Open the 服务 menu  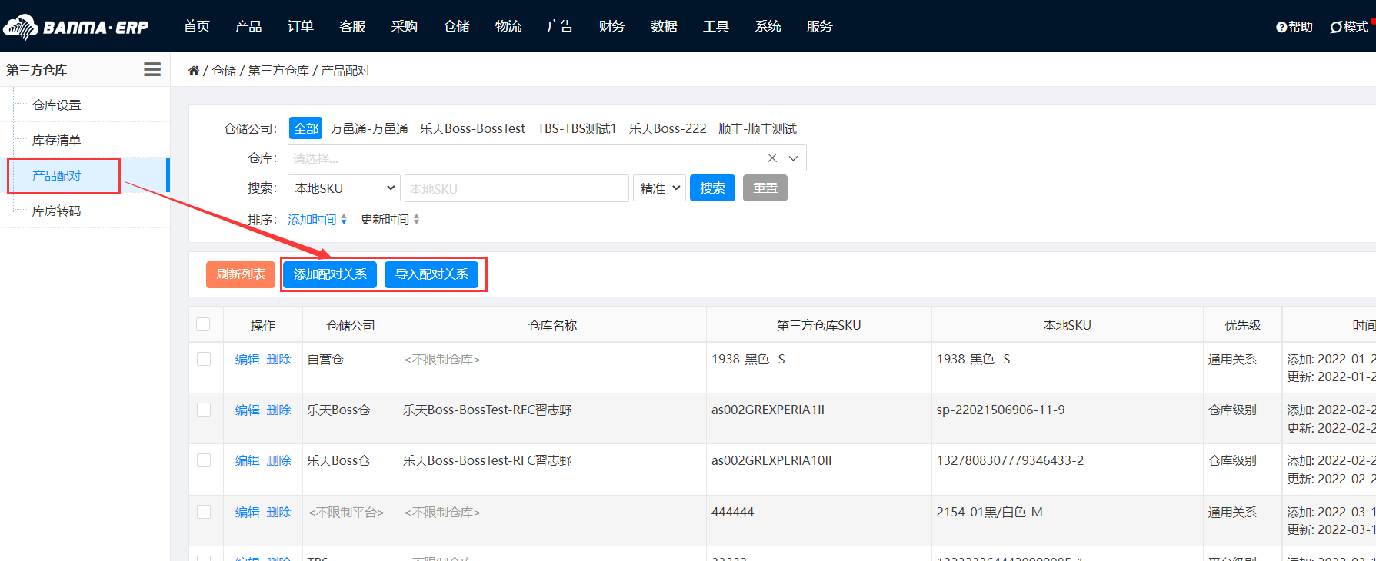820,26
